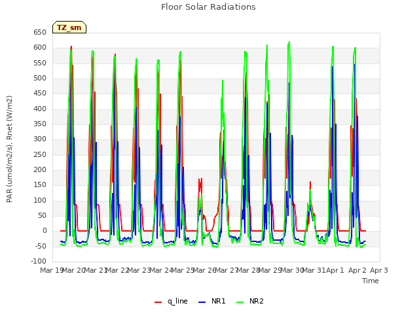Click the chart title Floor Solar Radiations

coord(208,7)
